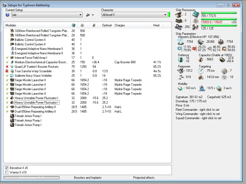Viewport: 246px width, 184px height.
Task: Click the Medium Electrochemical Capacitor Booster module icon
Action: click(x=12, y=62)
